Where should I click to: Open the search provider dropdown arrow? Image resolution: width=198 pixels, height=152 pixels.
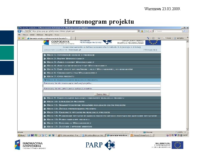coord(187,31)
